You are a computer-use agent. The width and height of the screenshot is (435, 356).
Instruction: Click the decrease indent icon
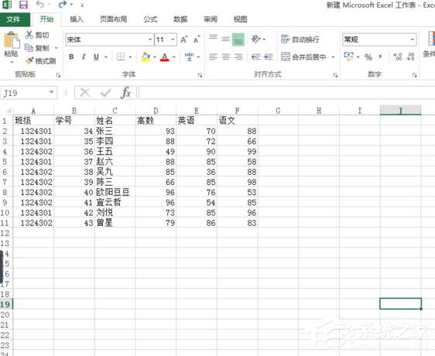(255, 56)
